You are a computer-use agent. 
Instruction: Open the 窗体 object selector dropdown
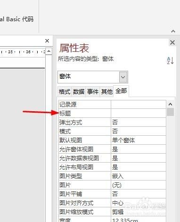(123, 77)
